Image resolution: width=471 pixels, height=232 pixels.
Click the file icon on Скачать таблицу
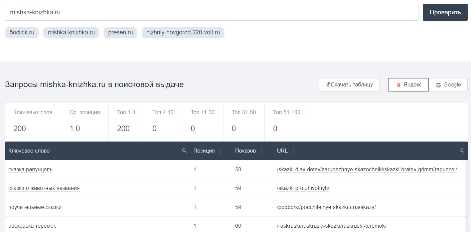tap(328, 84)
